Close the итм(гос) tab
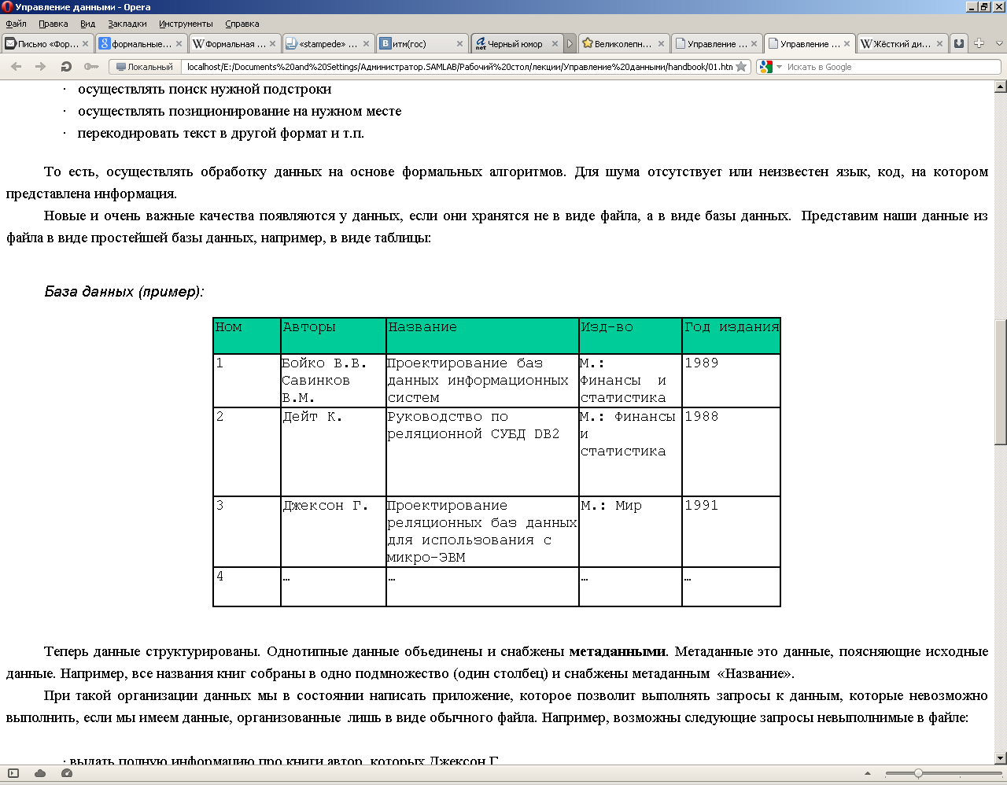Image resolution: width=1007 pixels, height=785 pixels. 460,44
